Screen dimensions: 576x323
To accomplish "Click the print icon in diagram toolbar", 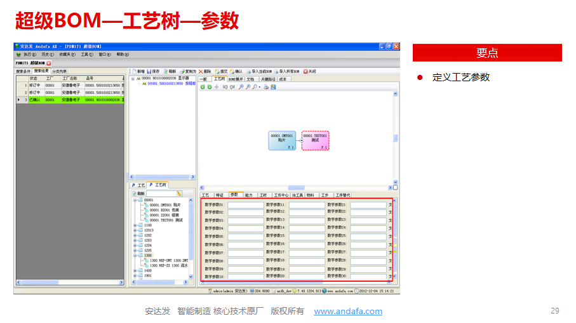I will tap(266, 87).
